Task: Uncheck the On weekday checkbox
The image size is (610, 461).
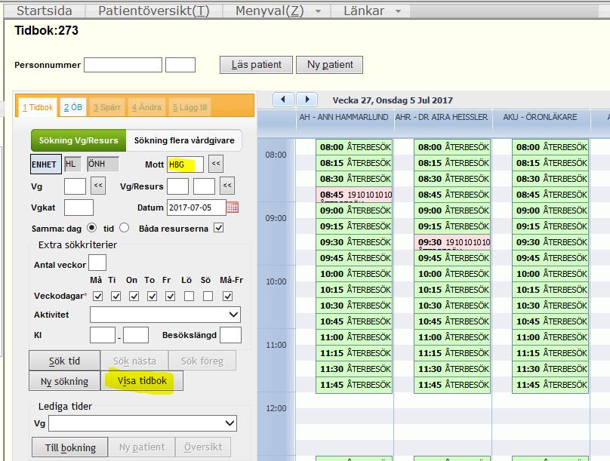Action: tap(134, 297)
